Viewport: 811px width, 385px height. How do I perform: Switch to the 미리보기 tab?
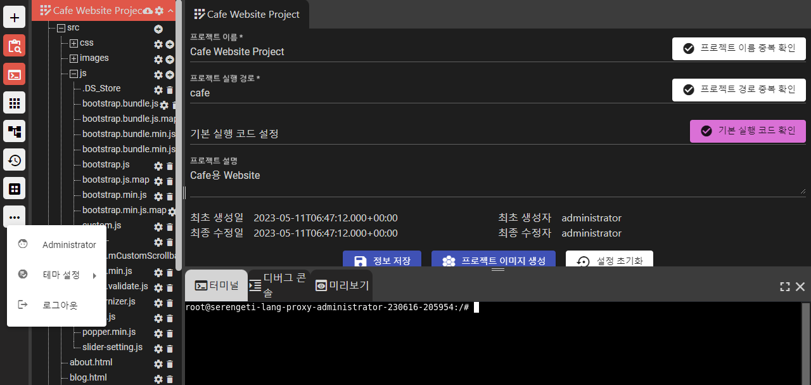(342, 285)
